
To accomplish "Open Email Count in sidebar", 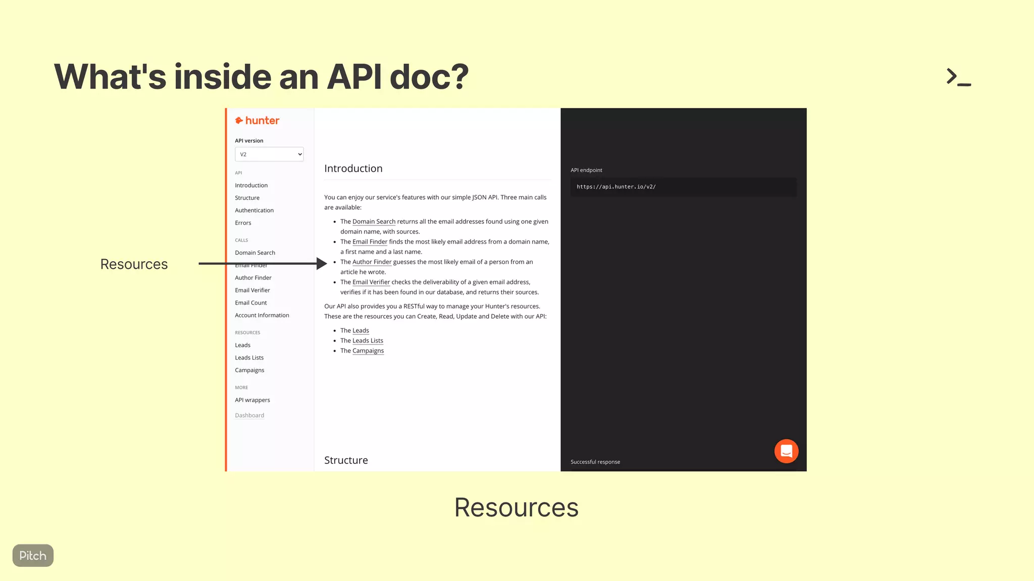I will [250, 303].
